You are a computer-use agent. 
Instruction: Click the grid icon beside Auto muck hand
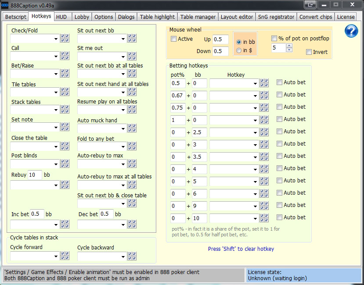132,128
